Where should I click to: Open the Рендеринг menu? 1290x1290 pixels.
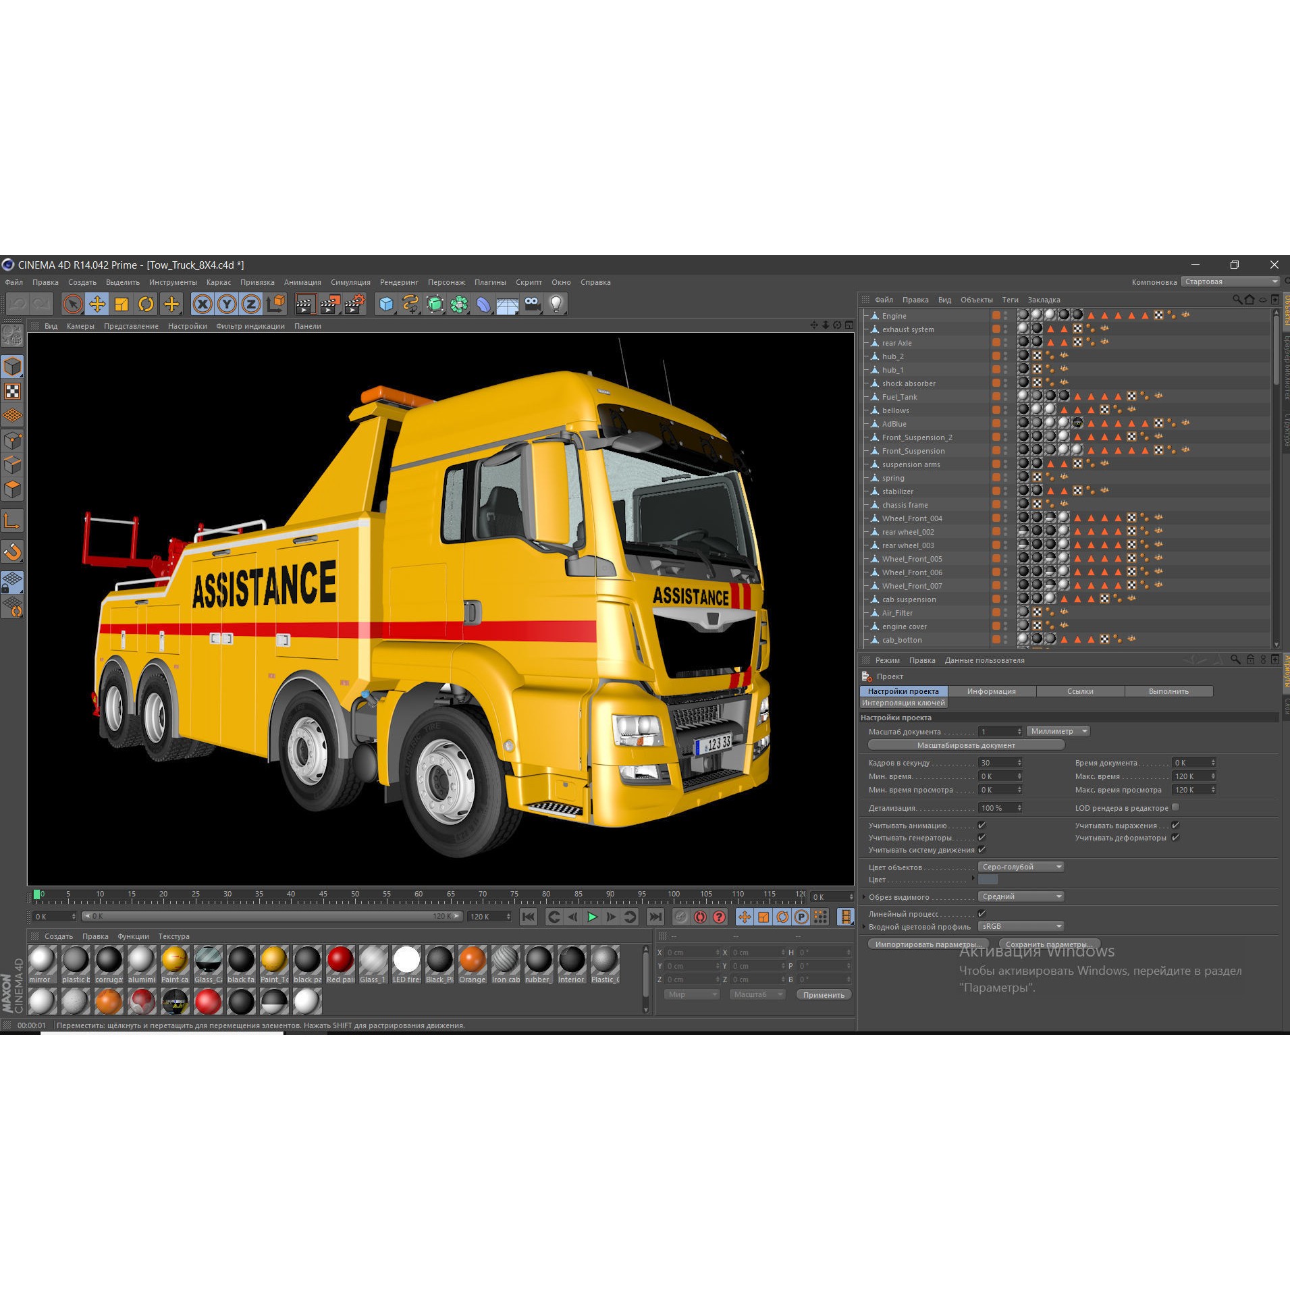point(398,282)
